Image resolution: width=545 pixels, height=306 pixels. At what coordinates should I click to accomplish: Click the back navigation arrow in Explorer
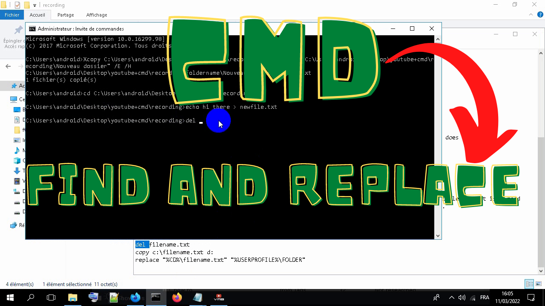click(x=8, y=66)
